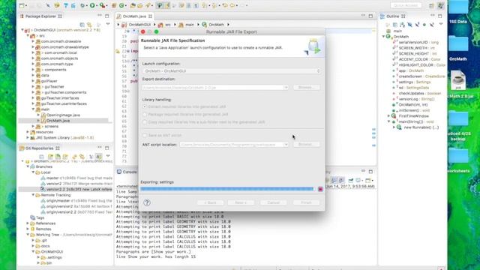Screen dimensions: 480x270
Task: Select the OrcMath.java editor tab
Action: tap(134, 16)
